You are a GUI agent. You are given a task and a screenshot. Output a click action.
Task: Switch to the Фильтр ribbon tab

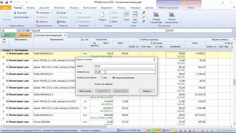pos(121,8)
